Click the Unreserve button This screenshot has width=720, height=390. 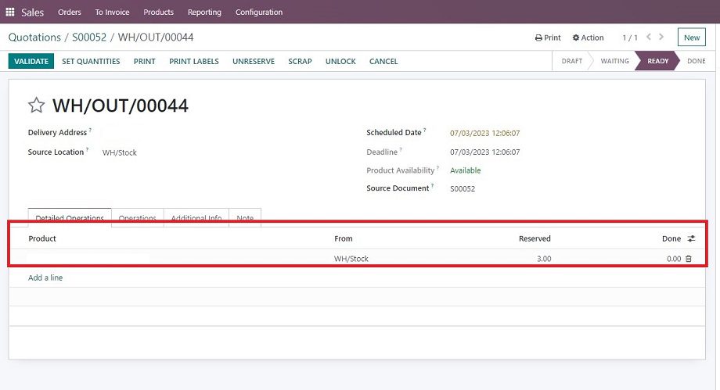[x=253, y=61]
